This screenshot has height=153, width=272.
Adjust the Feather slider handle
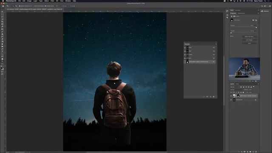coord(231,33)
